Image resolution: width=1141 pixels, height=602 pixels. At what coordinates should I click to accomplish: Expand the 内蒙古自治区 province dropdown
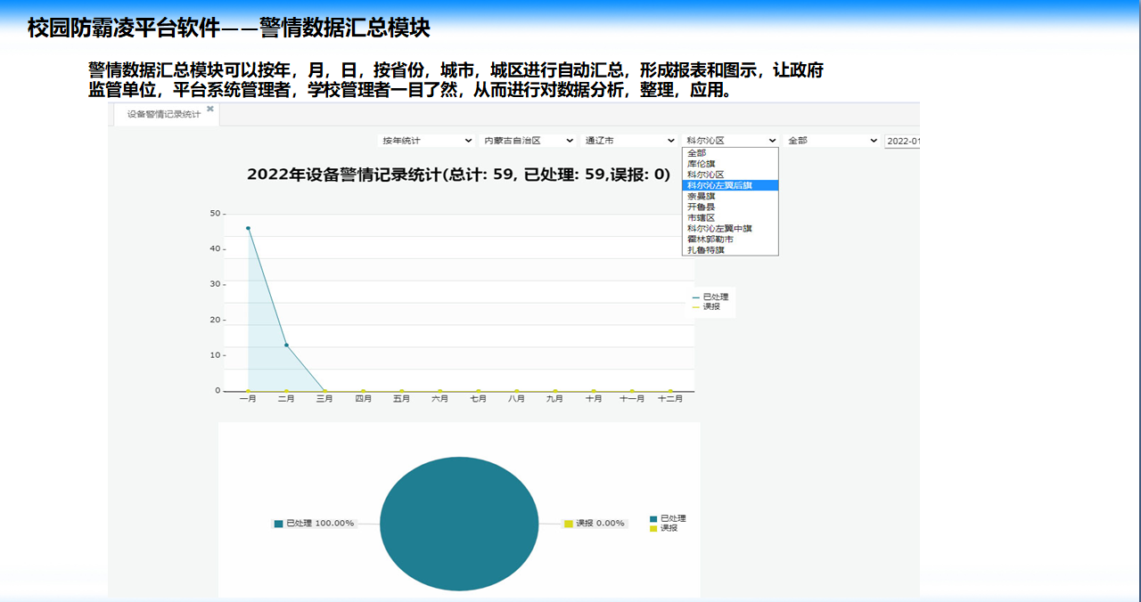(x=528, y=141)
